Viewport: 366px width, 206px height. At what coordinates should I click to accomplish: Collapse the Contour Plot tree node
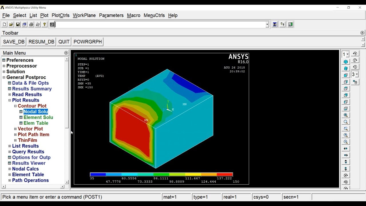click(15, 106)
